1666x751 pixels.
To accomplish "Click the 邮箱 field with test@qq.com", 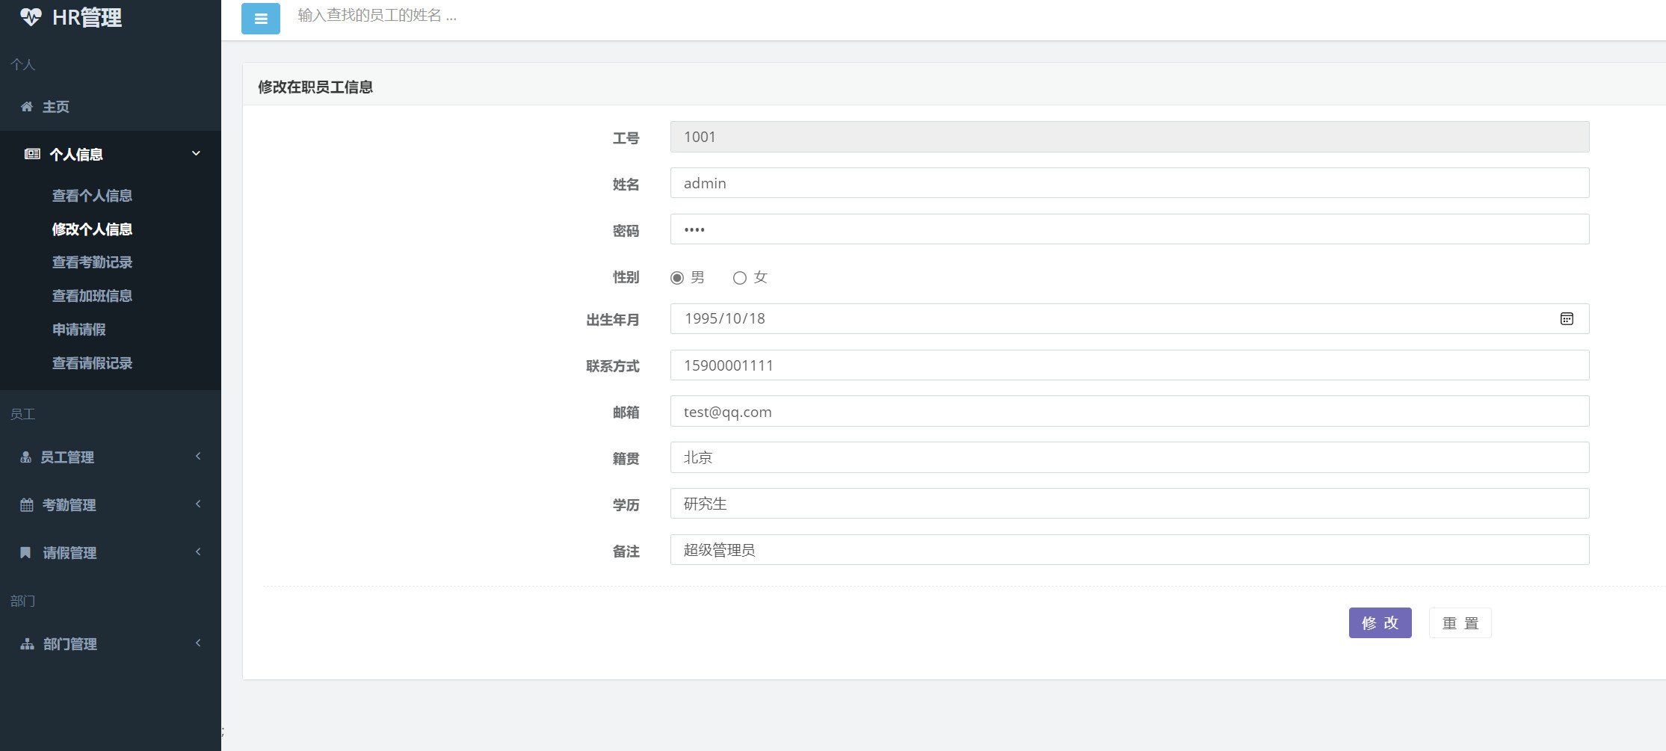I will coord(1129,412).
